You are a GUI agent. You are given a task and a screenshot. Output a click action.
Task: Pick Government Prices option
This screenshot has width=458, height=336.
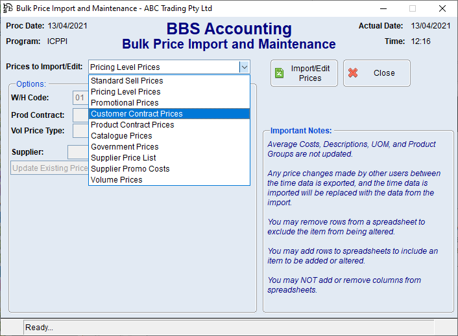(x=125, y=147)
